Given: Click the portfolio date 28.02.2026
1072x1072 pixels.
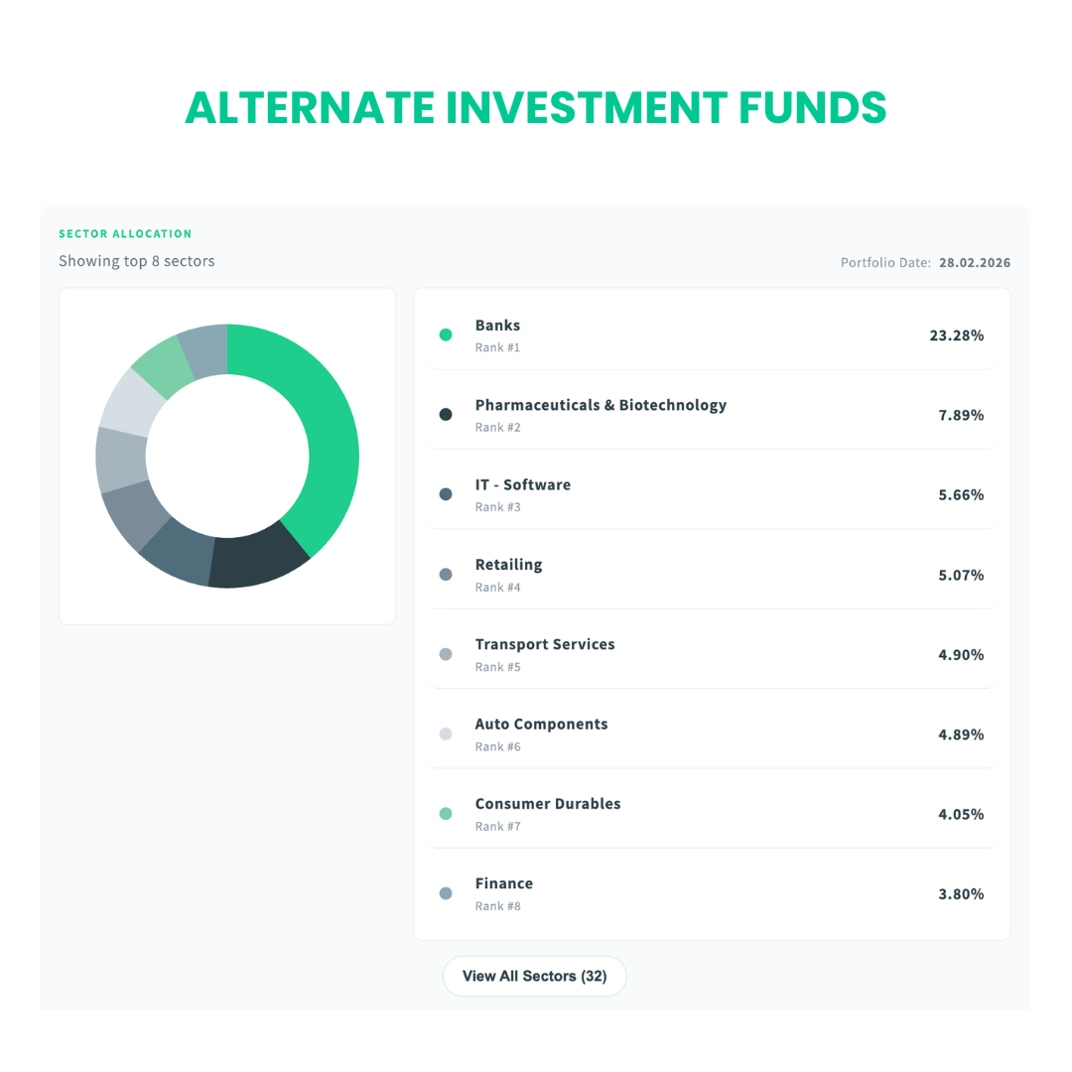Looking at the screenshot, I should pyautogui.click(x=974, y=263).
